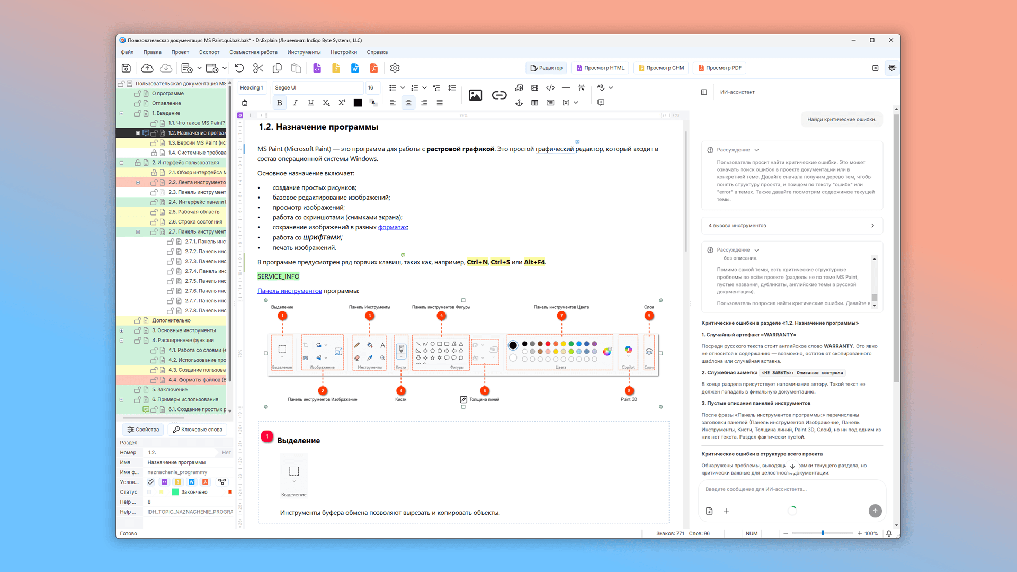Expand the 4 вызова инструментов row
Viewport: 1017px width, 572px height.
coord(792,226)
